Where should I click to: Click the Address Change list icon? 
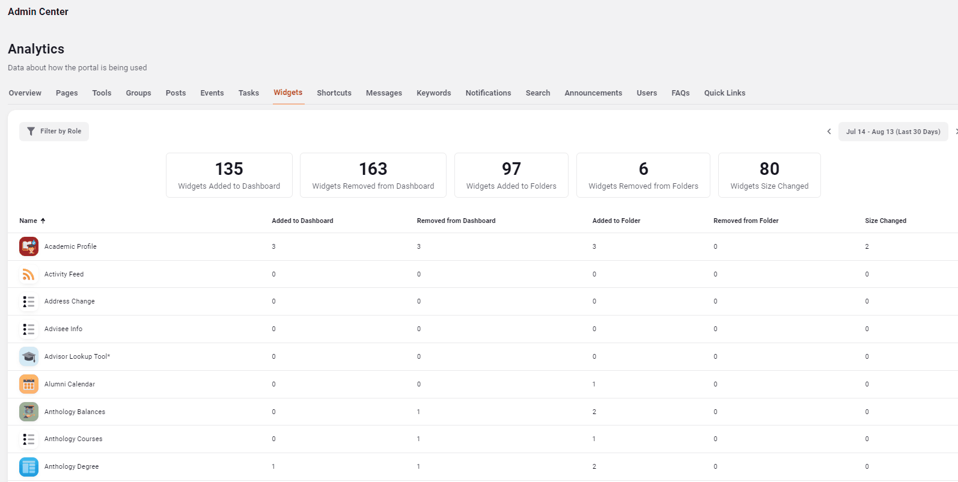point(29,302)
